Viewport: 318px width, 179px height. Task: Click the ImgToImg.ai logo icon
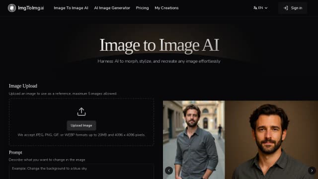pyautogui.click(x=12, y=8)
